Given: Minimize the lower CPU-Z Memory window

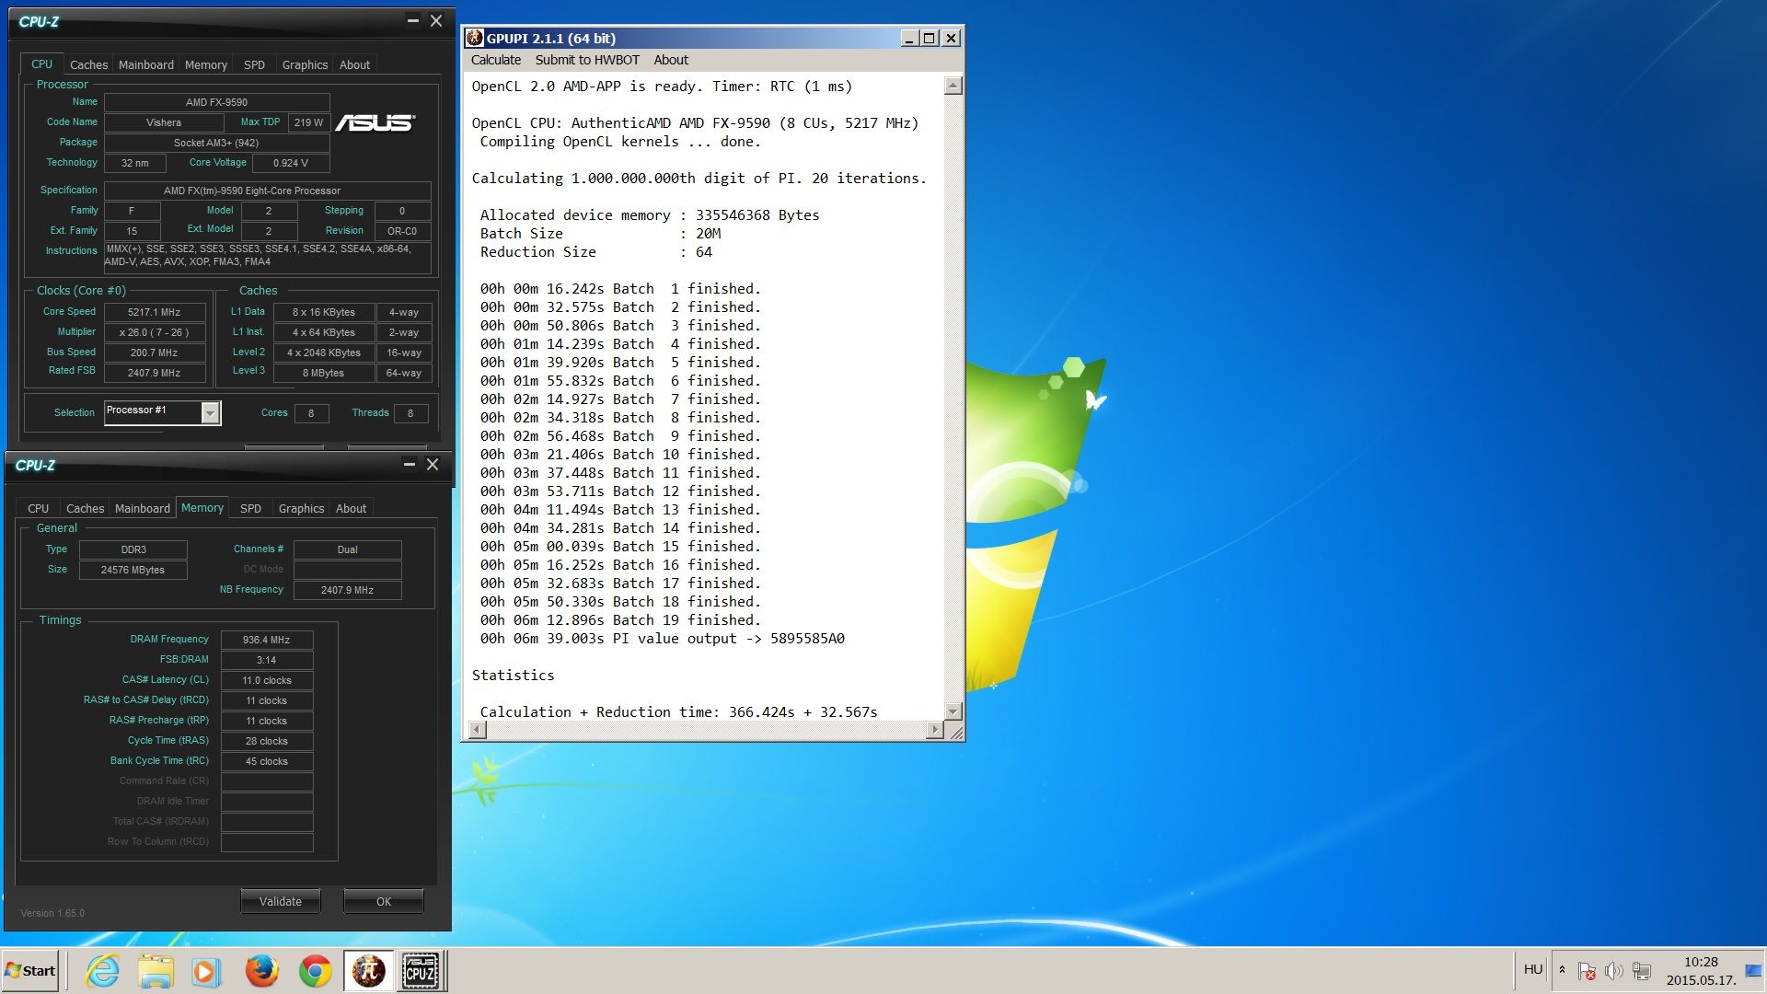Looking at the screenshot, I should pyautogui.click(x=409, y=464).
